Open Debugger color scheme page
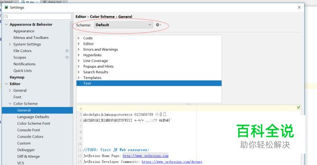This screenshot has width=317, height=165. [x=26, y=150]
